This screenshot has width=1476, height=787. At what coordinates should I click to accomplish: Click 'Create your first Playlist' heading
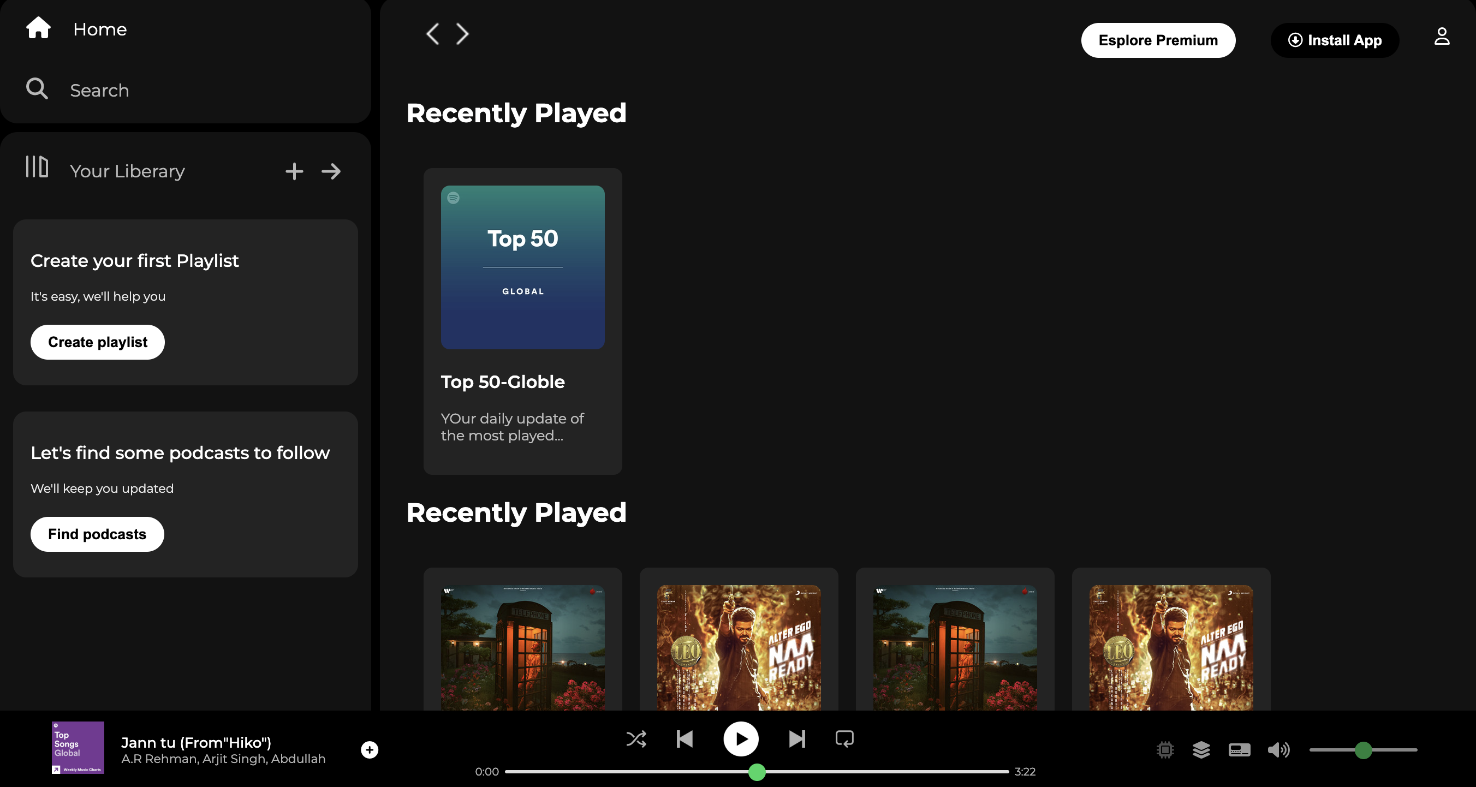click(x=135, y=261)
